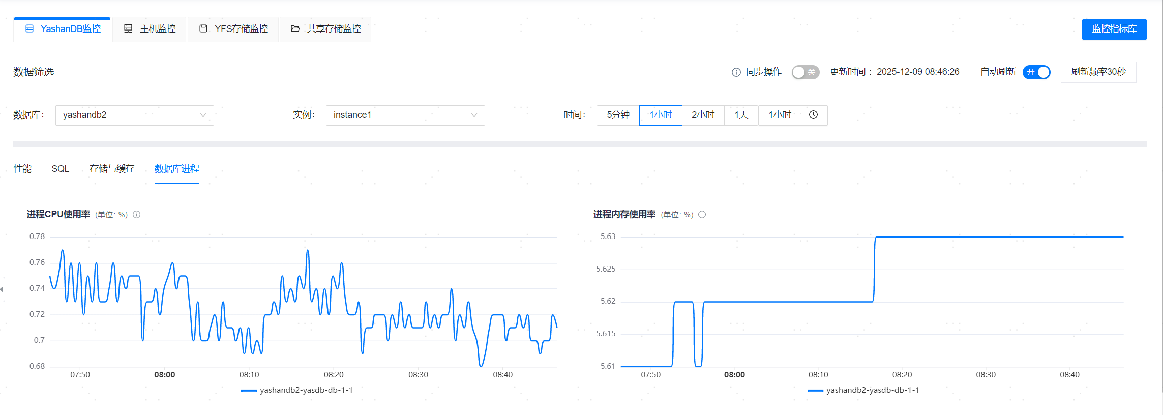Click CPU chart legend marker yashandb2-yasdb-db-1-1
This screenshot has width=1163, height=415.
pyautogui.click(x=249, y=390)
